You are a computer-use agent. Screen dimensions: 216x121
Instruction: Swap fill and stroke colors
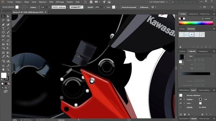pyautogui.click(x=9, y=74)
